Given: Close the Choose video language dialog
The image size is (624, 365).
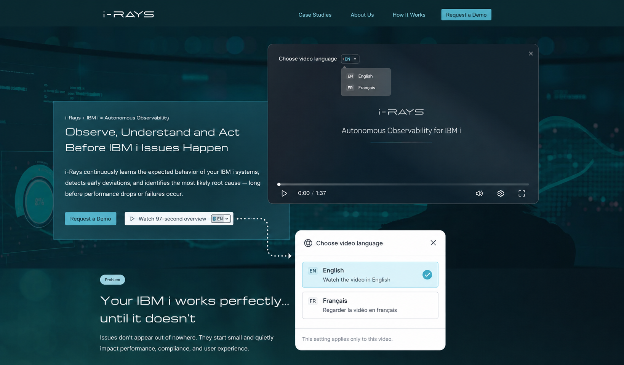Looking at the screenshot, I should 433,243.
